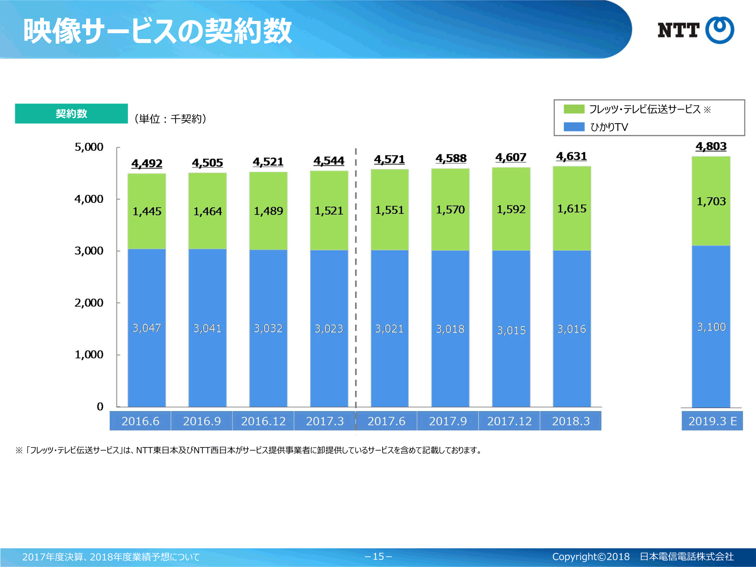
Task: Click the footnote about フレッツ・テレビ伝送サービス
Action: pyautogui.click(x=248, y=450)
